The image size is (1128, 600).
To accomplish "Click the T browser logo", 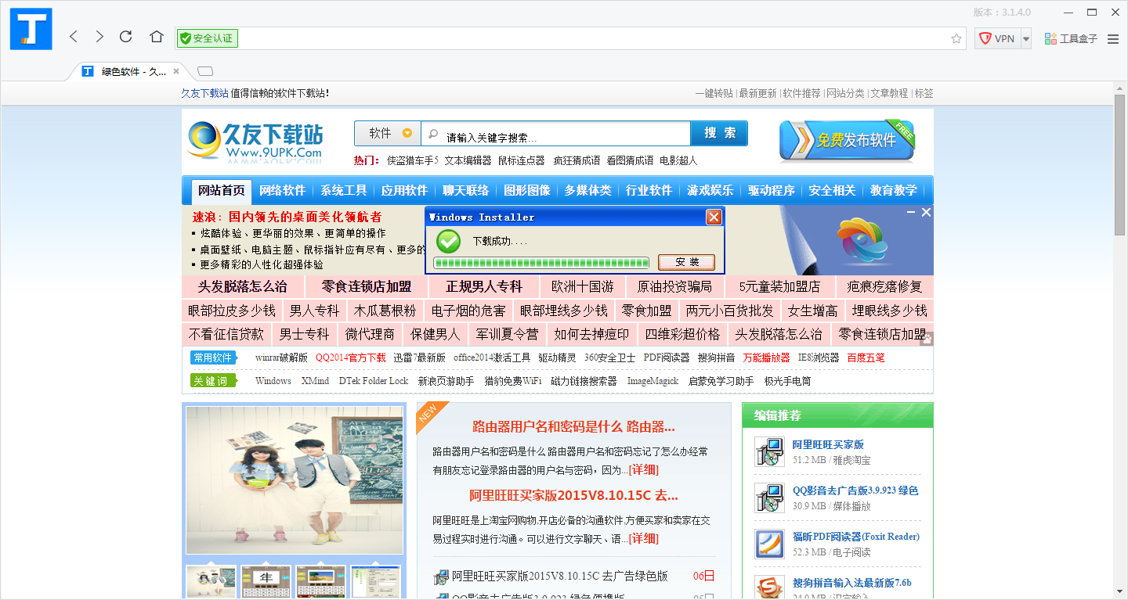I will point(31,29).
